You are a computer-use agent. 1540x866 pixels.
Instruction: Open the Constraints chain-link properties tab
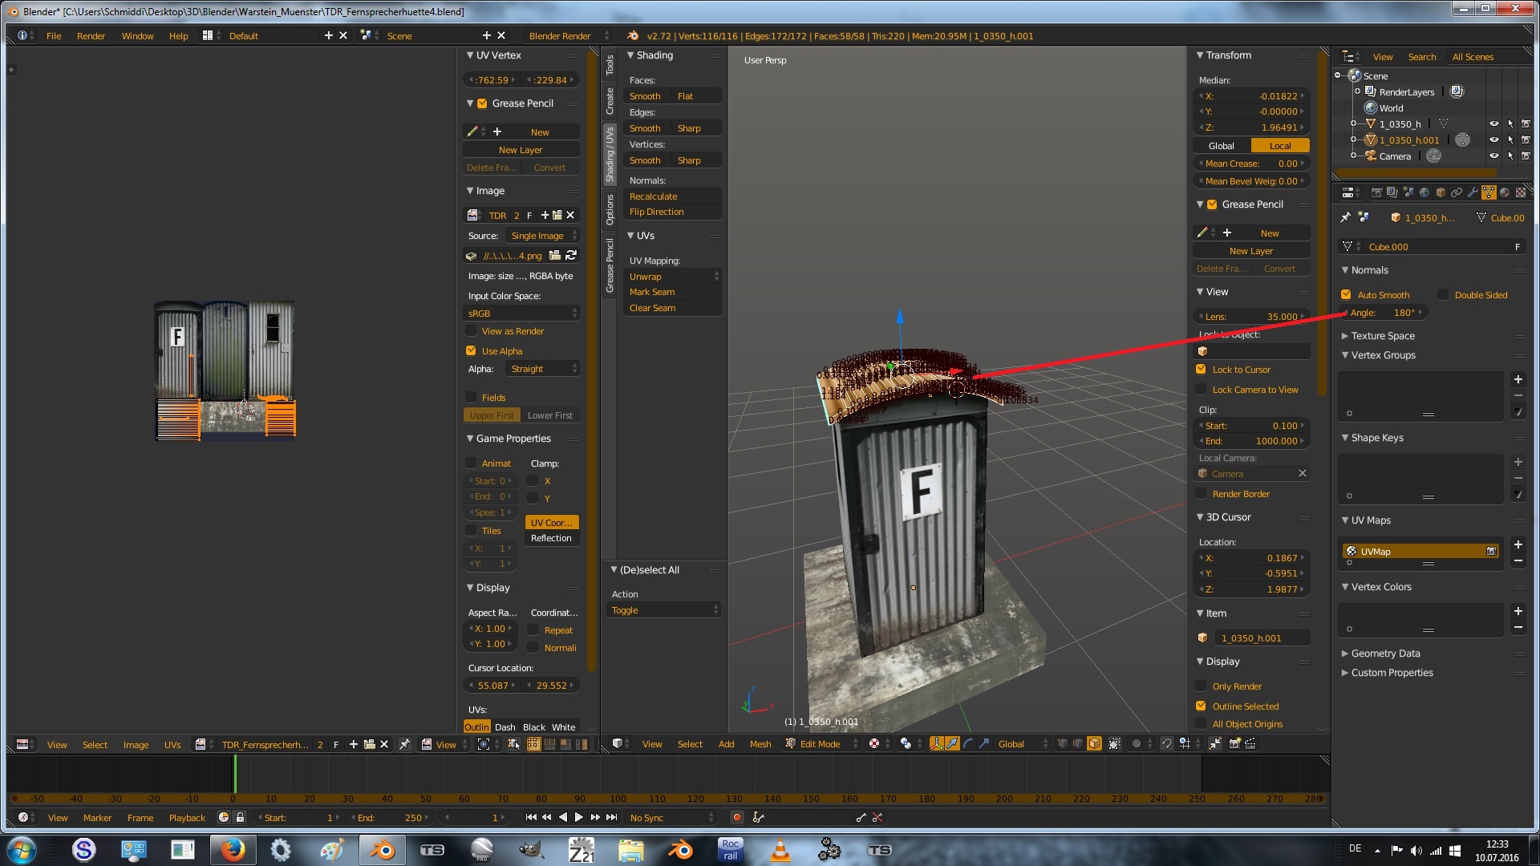pos(1457,192)
